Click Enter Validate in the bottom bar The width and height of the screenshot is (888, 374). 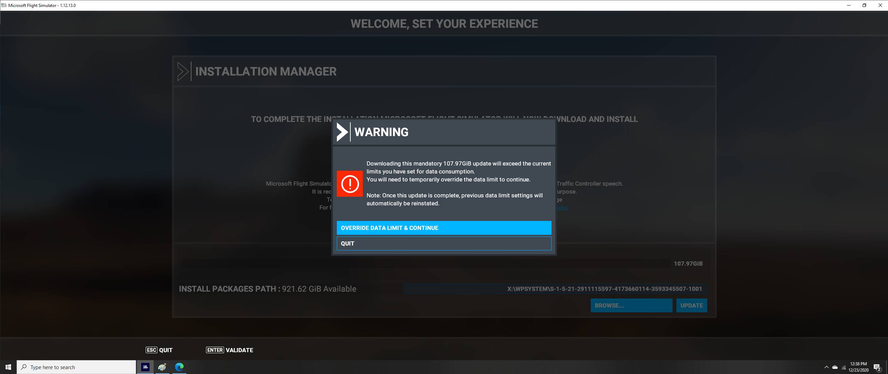(x=230, y=350)
